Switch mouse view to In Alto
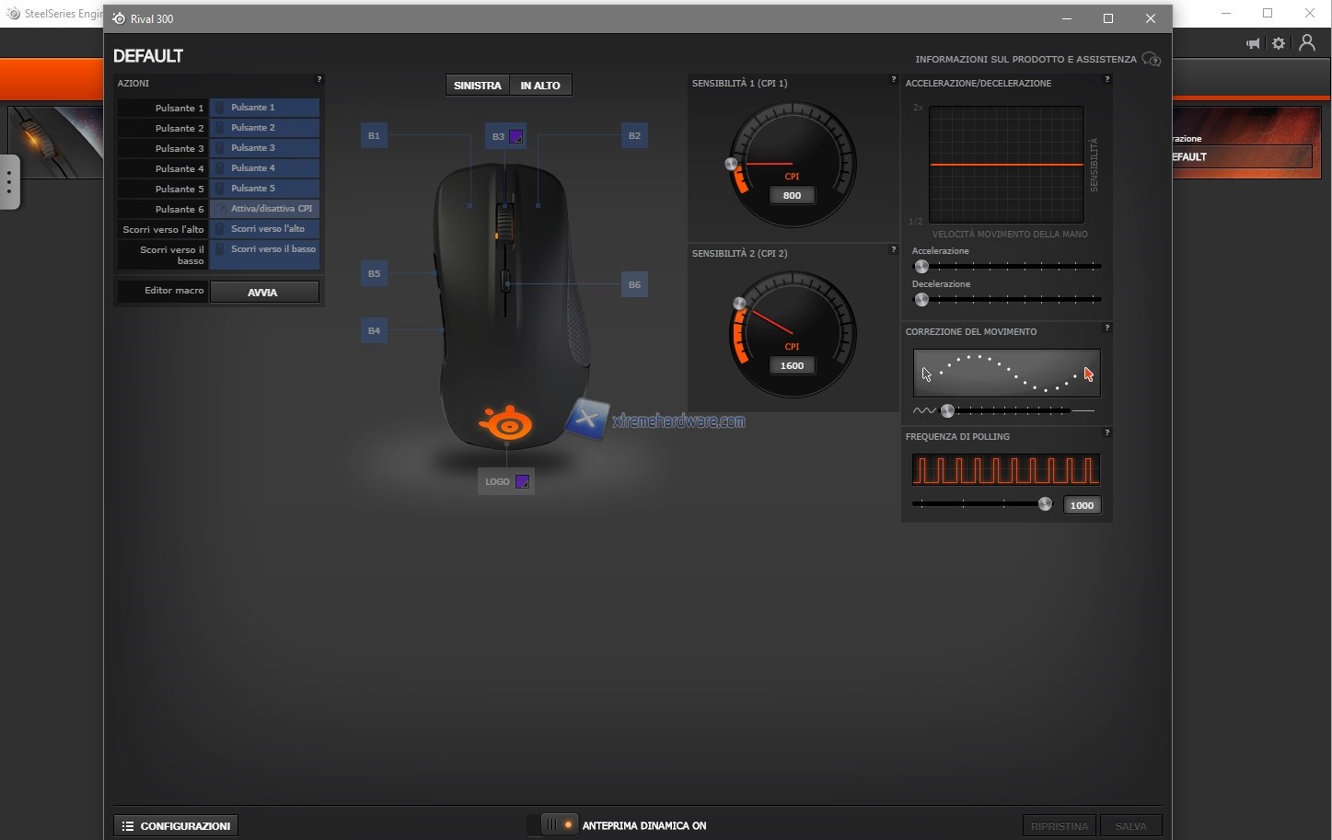This screenshot has width=1332, height=840. coord(540,86)
